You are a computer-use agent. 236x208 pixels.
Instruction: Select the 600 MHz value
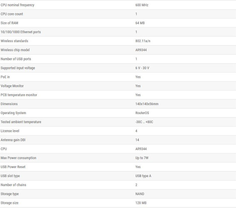point(142,5)
